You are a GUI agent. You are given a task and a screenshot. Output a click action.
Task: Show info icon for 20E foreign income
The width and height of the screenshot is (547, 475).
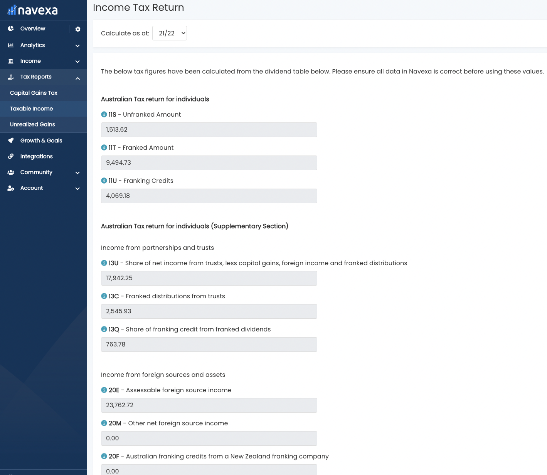[x=104, y=390]
